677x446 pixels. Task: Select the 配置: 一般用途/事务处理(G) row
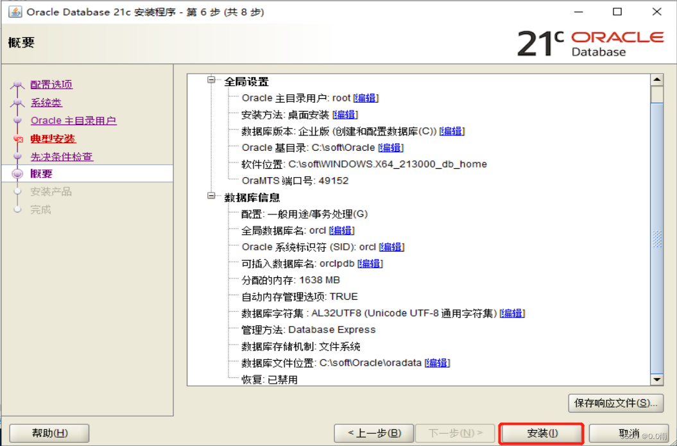click(x=304, y=214)
